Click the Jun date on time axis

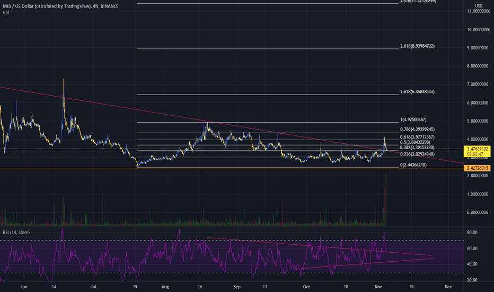24,287
